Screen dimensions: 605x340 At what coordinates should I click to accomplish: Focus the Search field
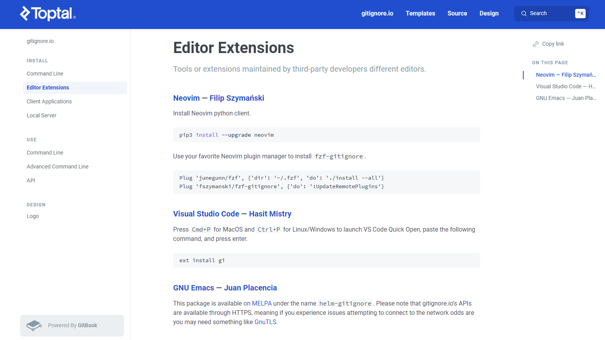(552, 14)
